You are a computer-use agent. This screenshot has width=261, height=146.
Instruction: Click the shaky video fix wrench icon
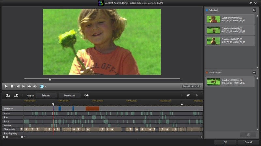(21, 129)
